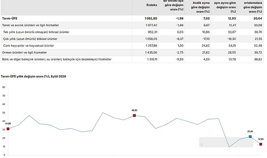Click the monthly change value 1,00
Image resolution: width=267 pixels, height=158 pixels.
(x=180, y=46)
